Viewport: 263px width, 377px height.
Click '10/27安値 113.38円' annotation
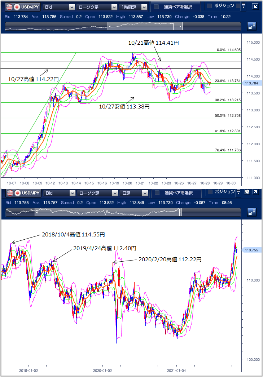(x=124, y=107)
